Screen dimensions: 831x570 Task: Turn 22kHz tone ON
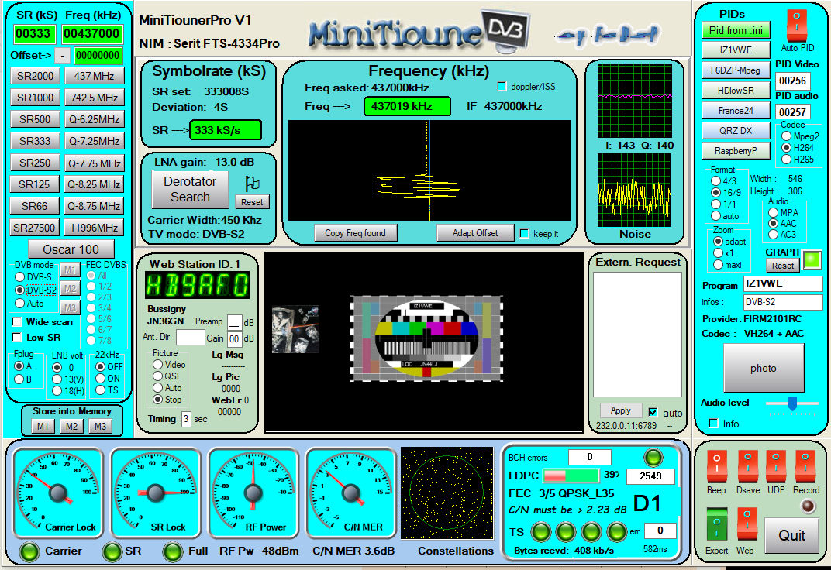click(x=100, y=379)
